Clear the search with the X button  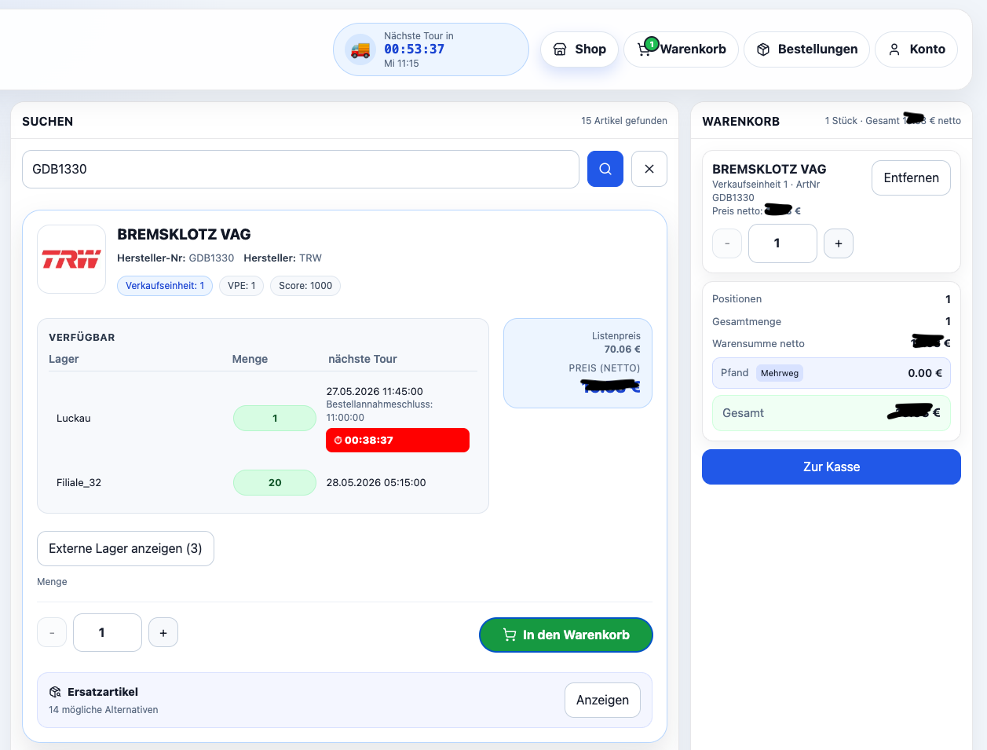pyautogui.click(x=649, y=169)
